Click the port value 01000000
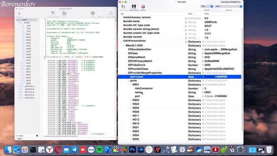277x156 pixels. 221,96
